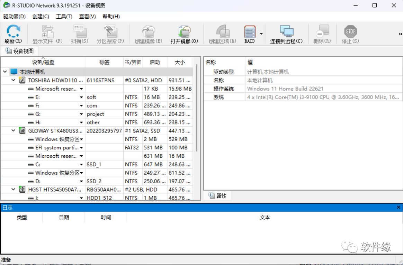Click the R-STUDIO app icon in title bar
This screenshot has height=265, width=403.
(7, 5)
